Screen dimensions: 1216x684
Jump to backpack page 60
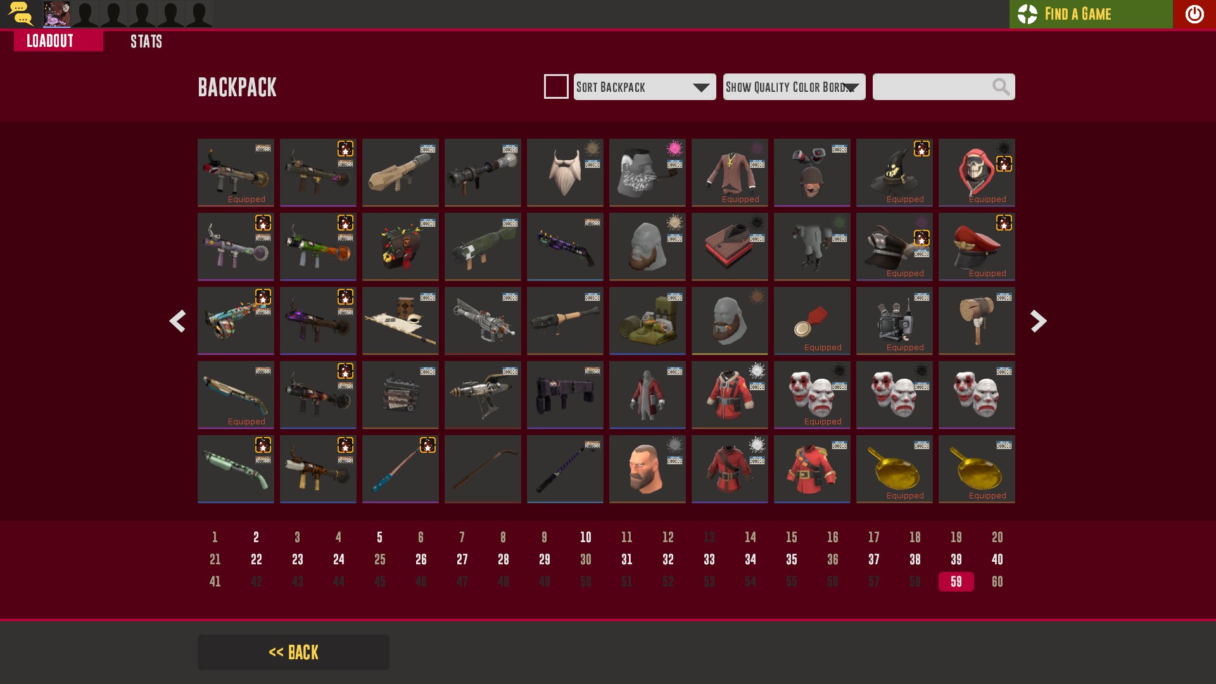(997, 581)
